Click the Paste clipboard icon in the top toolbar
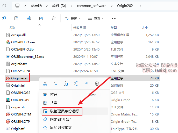 pos(16,18)
